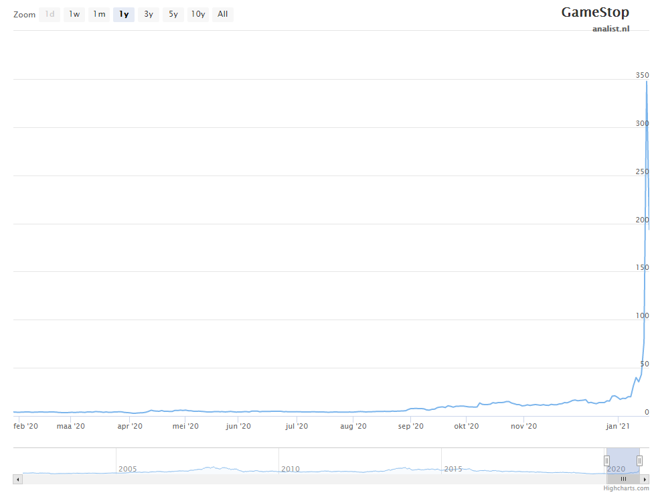Screen dimensions: 656x495
Task: Click the scrollbar's left arrow button
Action: point(17,479)
